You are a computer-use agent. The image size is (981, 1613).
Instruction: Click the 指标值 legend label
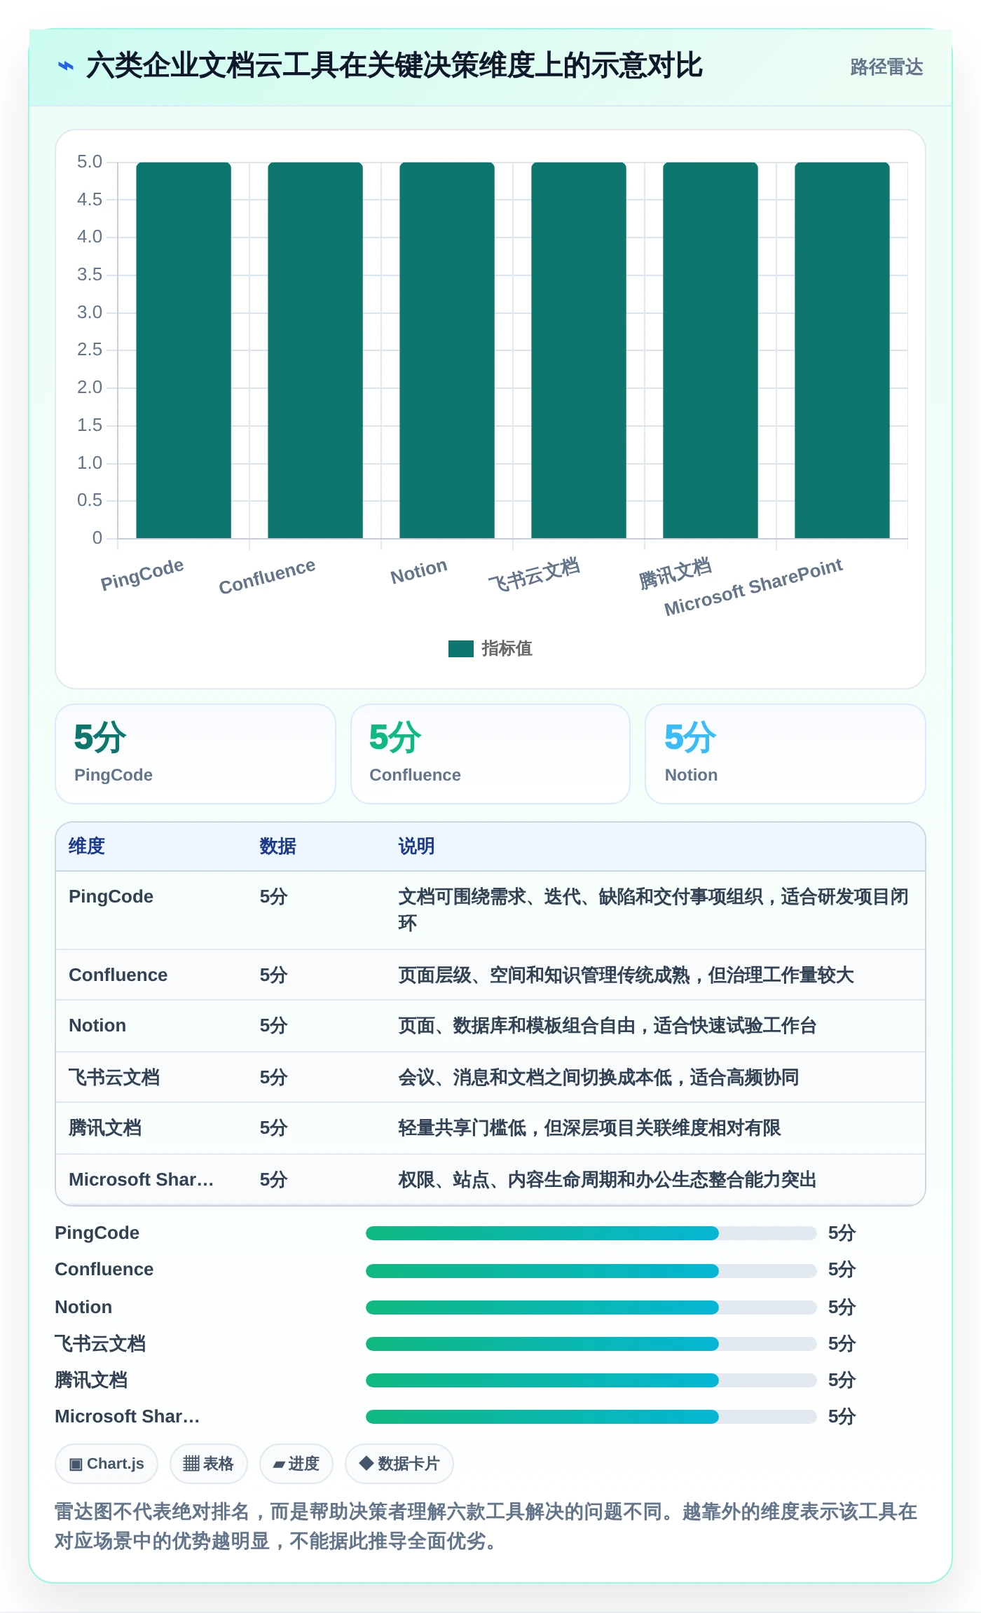(507, 649)
